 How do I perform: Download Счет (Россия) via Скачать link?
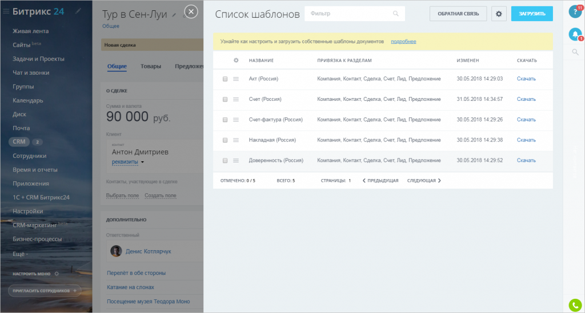[526, 99]
